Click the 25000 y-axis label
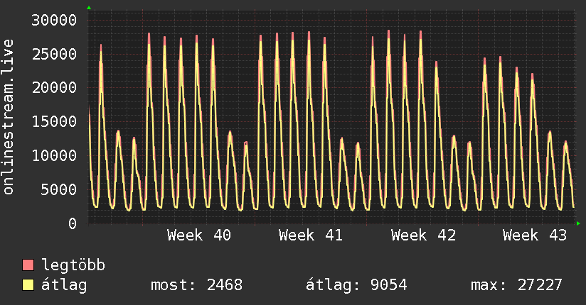Image resolution: width=586 pixels, height=305 pixels. point(54,55)
